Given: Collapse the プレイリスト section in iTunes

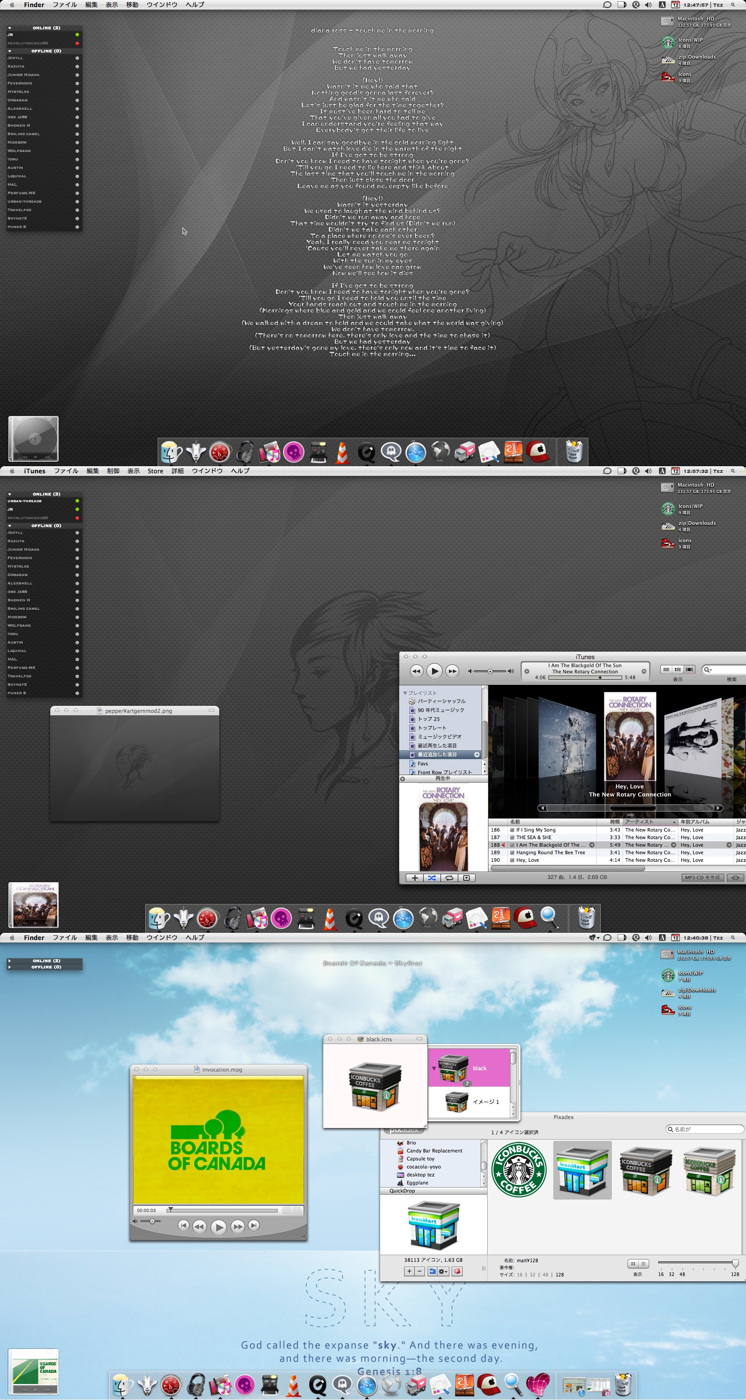Looking at the screenshot, I should pyautogui.click(x=405, y=693).
